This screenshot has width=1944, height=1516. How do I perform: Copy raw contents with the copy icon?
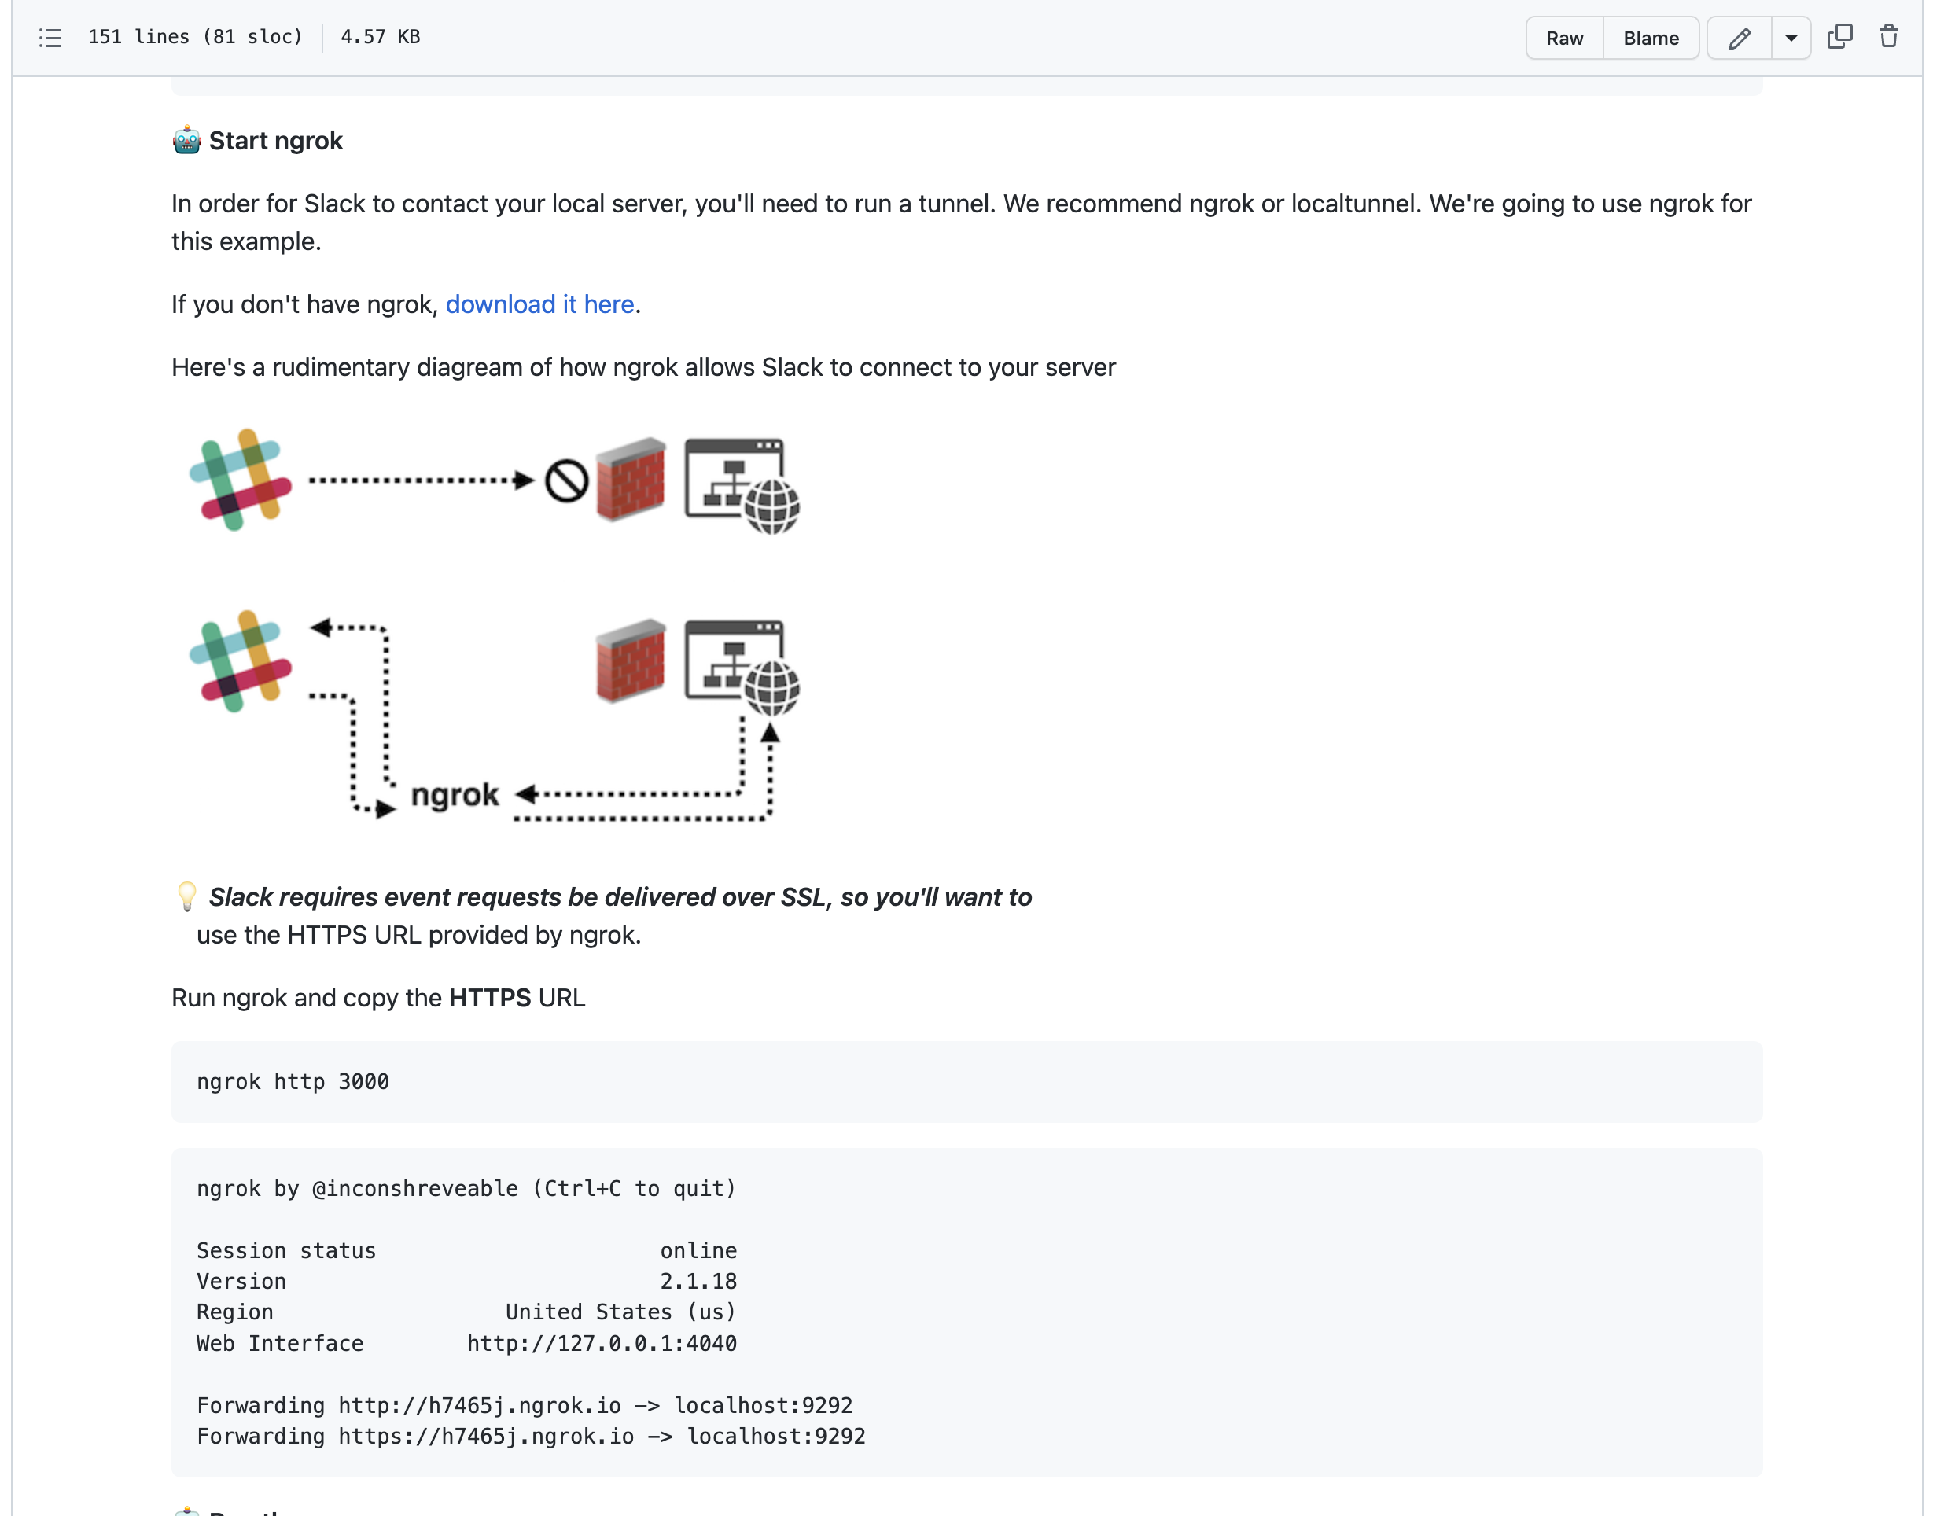pyautogui.click(x=1839, y=38)
